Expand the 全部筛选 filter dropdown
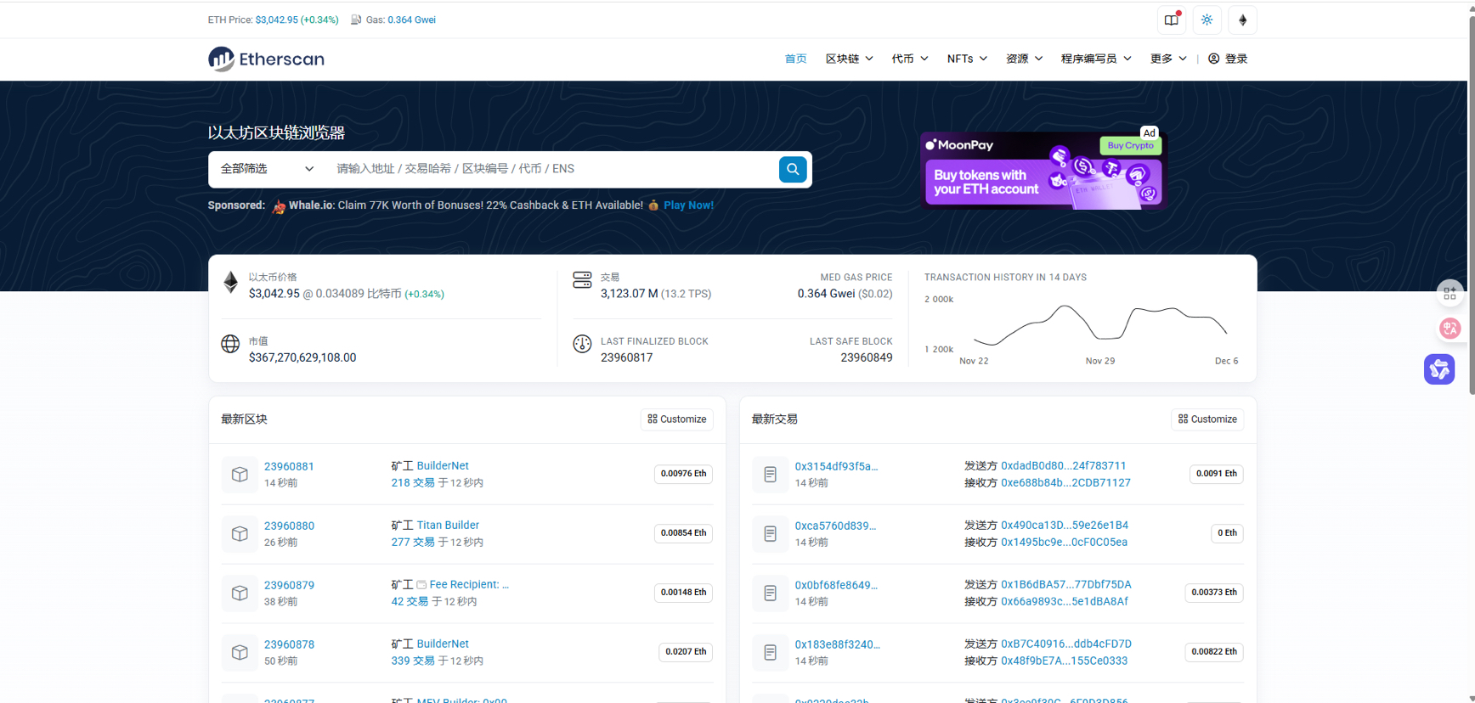Image resolution: width=1475 pixels, height=703 pixels. pos(267,169)
